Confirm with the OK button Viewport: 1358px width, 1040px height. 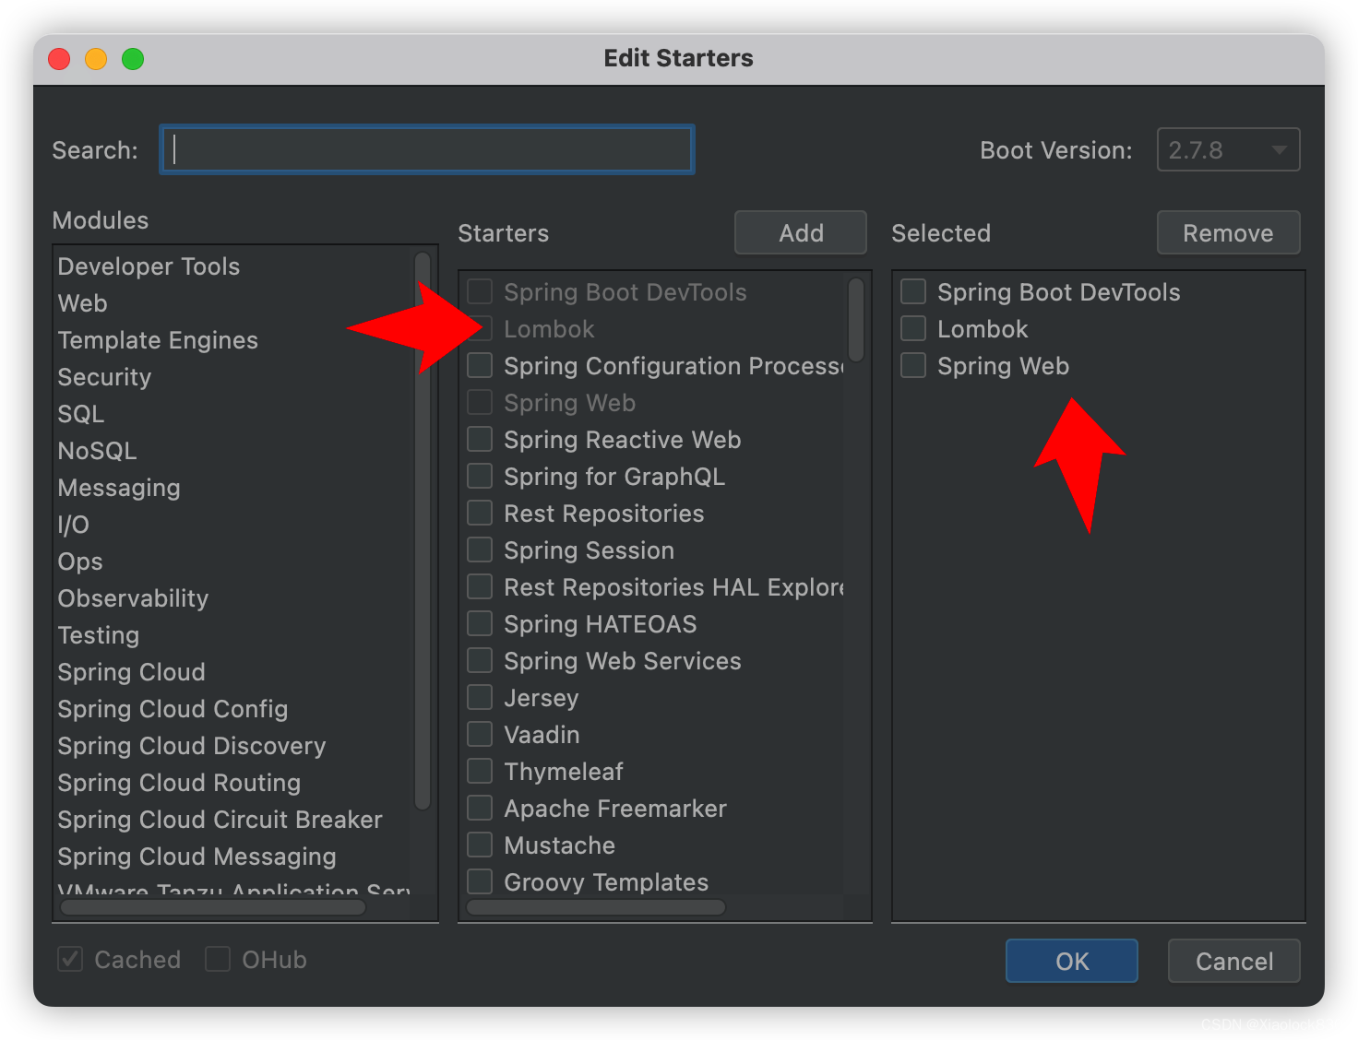pos(1071,961)
